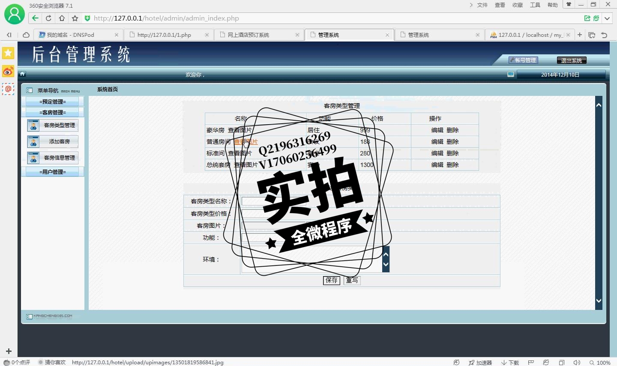Screen dimensions: 617x366
Task: Click 查看图片 for 豪华房 row
Action: [240, 130]
